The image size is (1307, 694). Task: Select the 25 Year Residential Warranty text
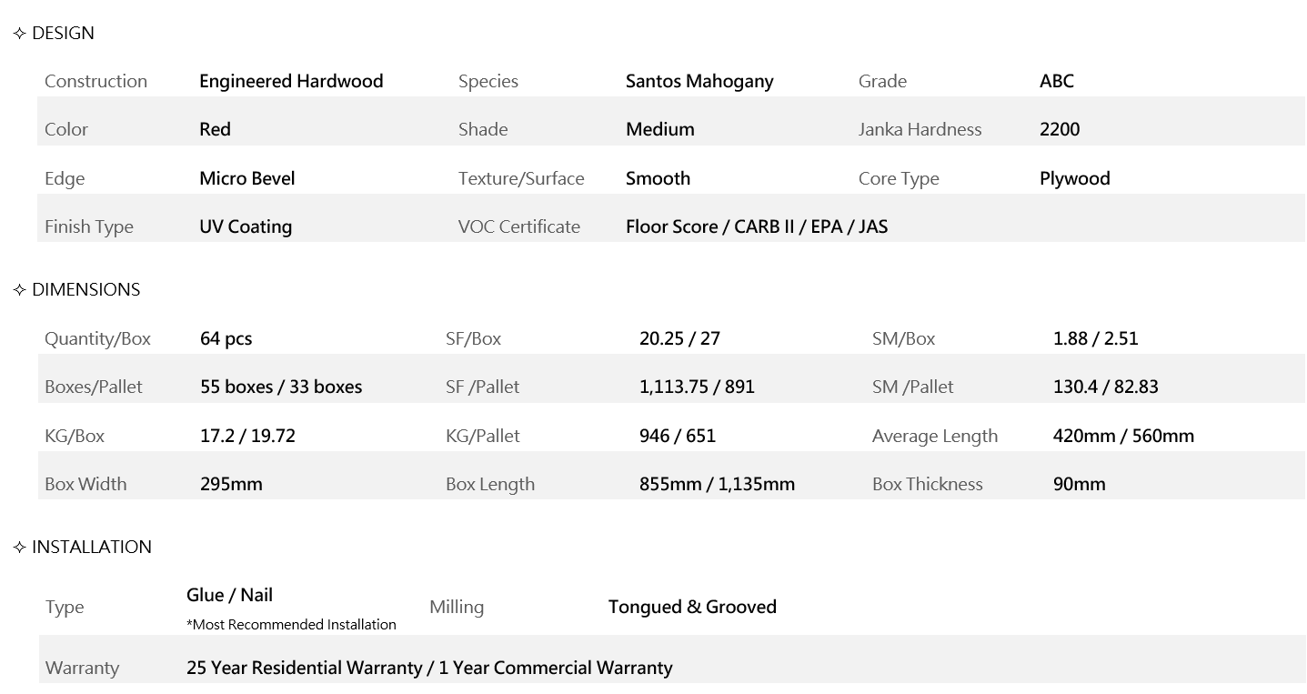(x=304, y=668)
